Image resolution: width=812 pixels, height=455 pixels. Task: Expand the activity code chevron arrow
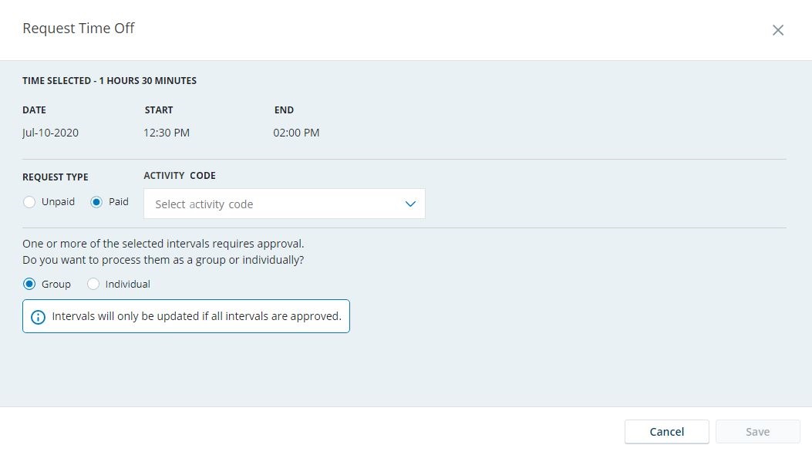point(410,204)
